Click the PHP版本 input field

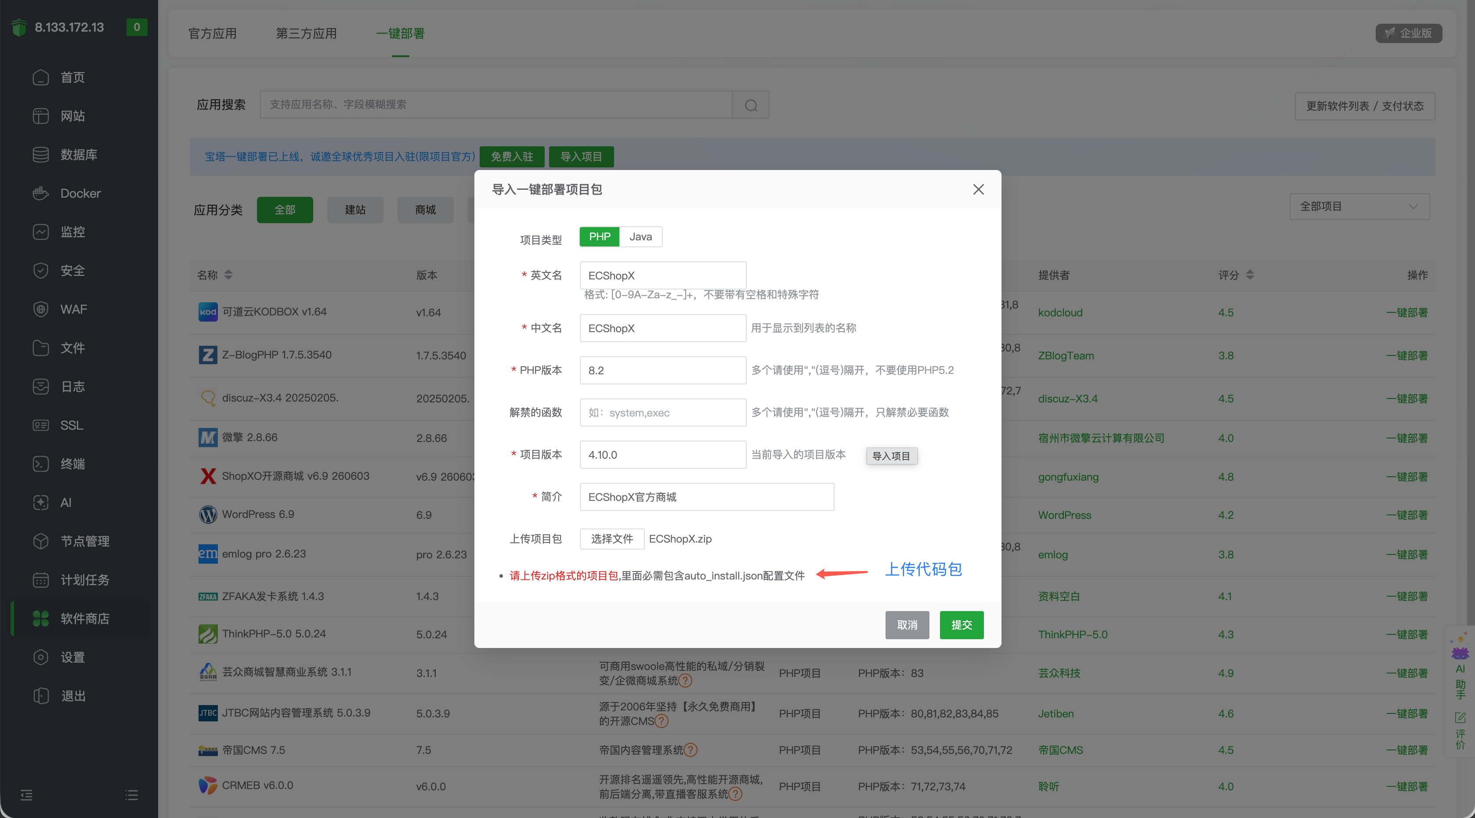(x=662, y=371)
